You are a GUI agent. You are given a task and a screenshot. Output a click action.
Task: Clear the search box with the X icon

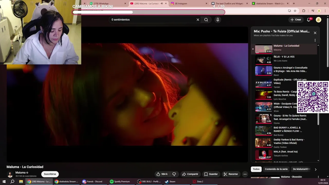(x=198, y=20)
